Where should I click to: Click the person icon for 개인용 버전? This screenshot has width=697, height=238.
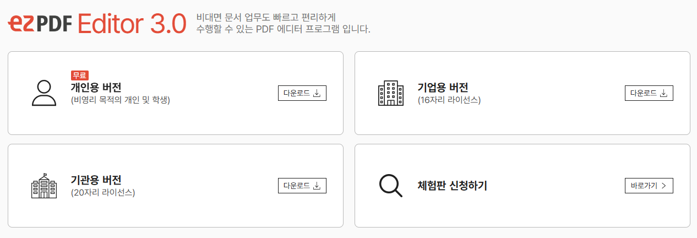pos(44,93)
